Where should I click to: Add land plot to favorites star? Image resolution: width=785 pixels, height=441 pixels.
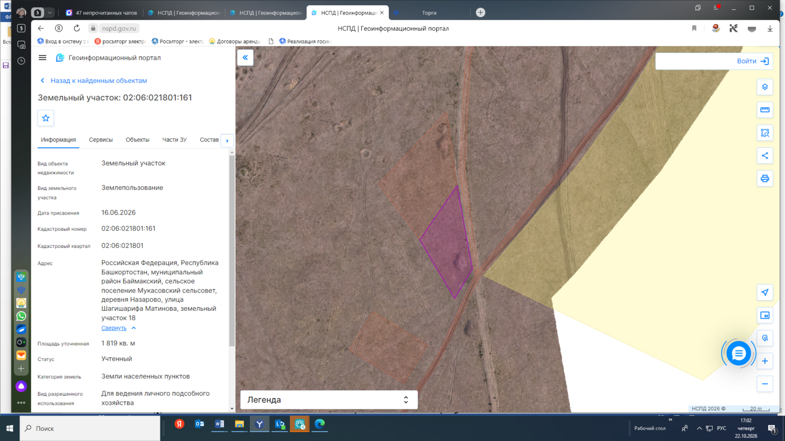pos(46,118)
